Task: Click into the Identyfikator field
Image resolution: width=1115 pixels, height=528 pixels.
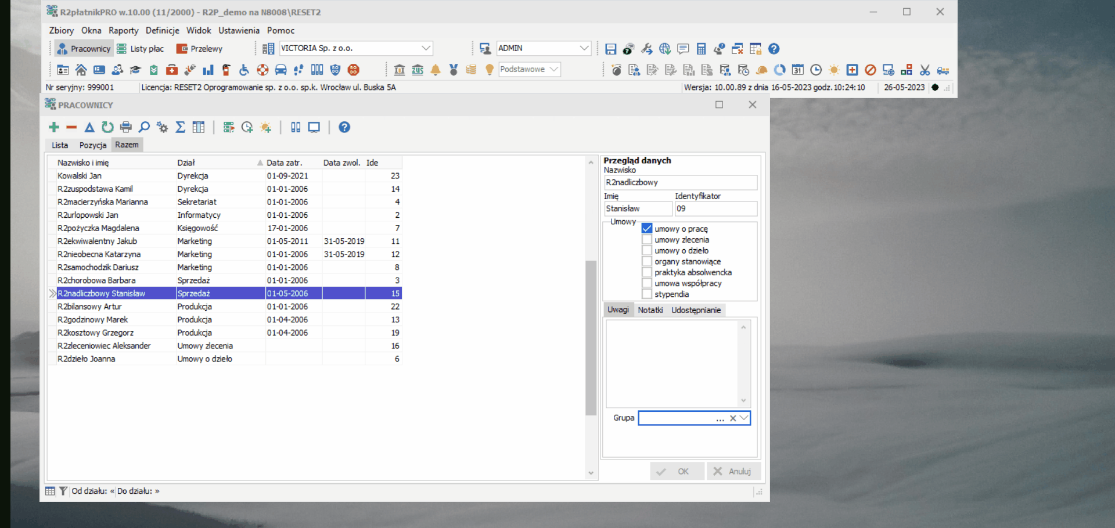Action: [715, 209]
